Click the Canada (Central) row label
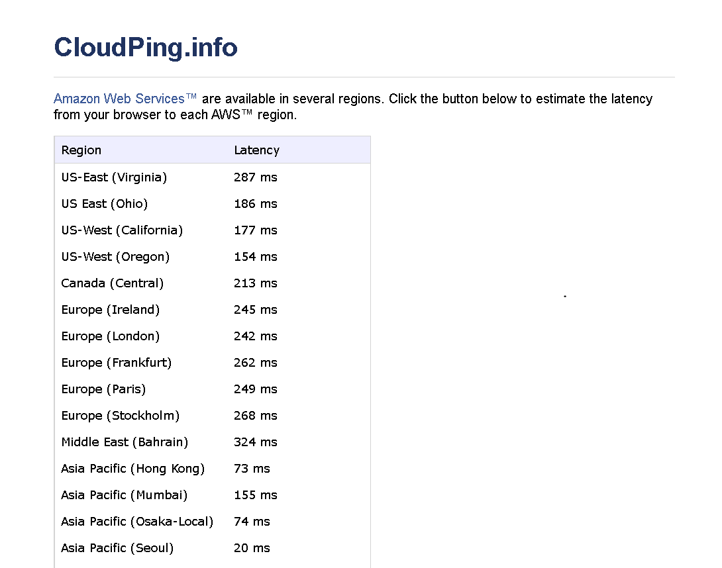Screen dimensions: 722x568 (x=113, y=283)
